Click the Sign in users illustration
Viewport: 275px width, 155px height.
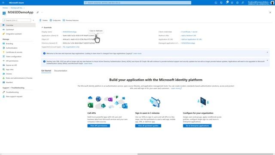[155, 102]
